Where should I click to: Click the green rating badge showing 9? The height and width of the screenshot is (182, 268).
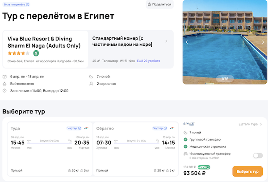tap(36, 53)
